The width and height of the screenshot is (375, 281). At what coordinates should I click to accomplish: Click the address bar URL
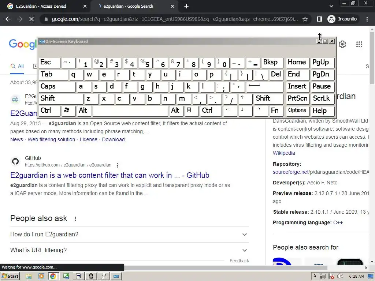175,19
